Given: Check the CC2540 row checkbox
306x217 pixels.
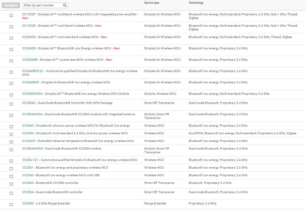Looking at the screenshot, I should click(x=11, y=176).
